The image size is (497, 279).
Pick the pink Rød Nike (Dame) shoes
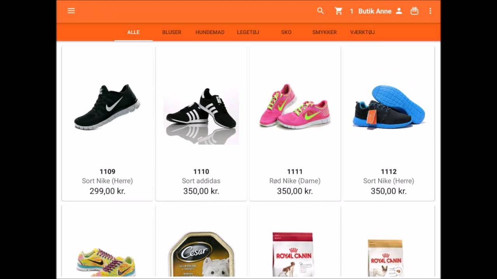(295, 123)
